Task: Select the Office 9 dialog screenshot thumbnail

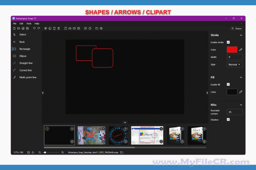Action: coord(147,135)
